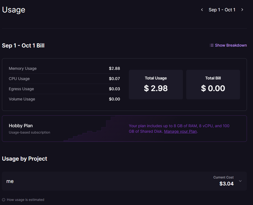Go to the next billing period
This screenshot has height=205, width=253.
[242, 10]
